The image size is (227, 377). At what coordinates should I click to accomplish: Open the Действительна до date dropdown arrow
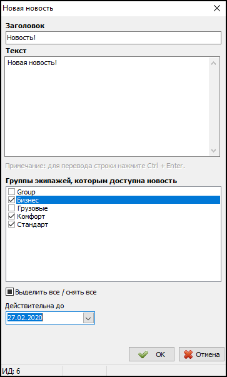coord(88,318)
